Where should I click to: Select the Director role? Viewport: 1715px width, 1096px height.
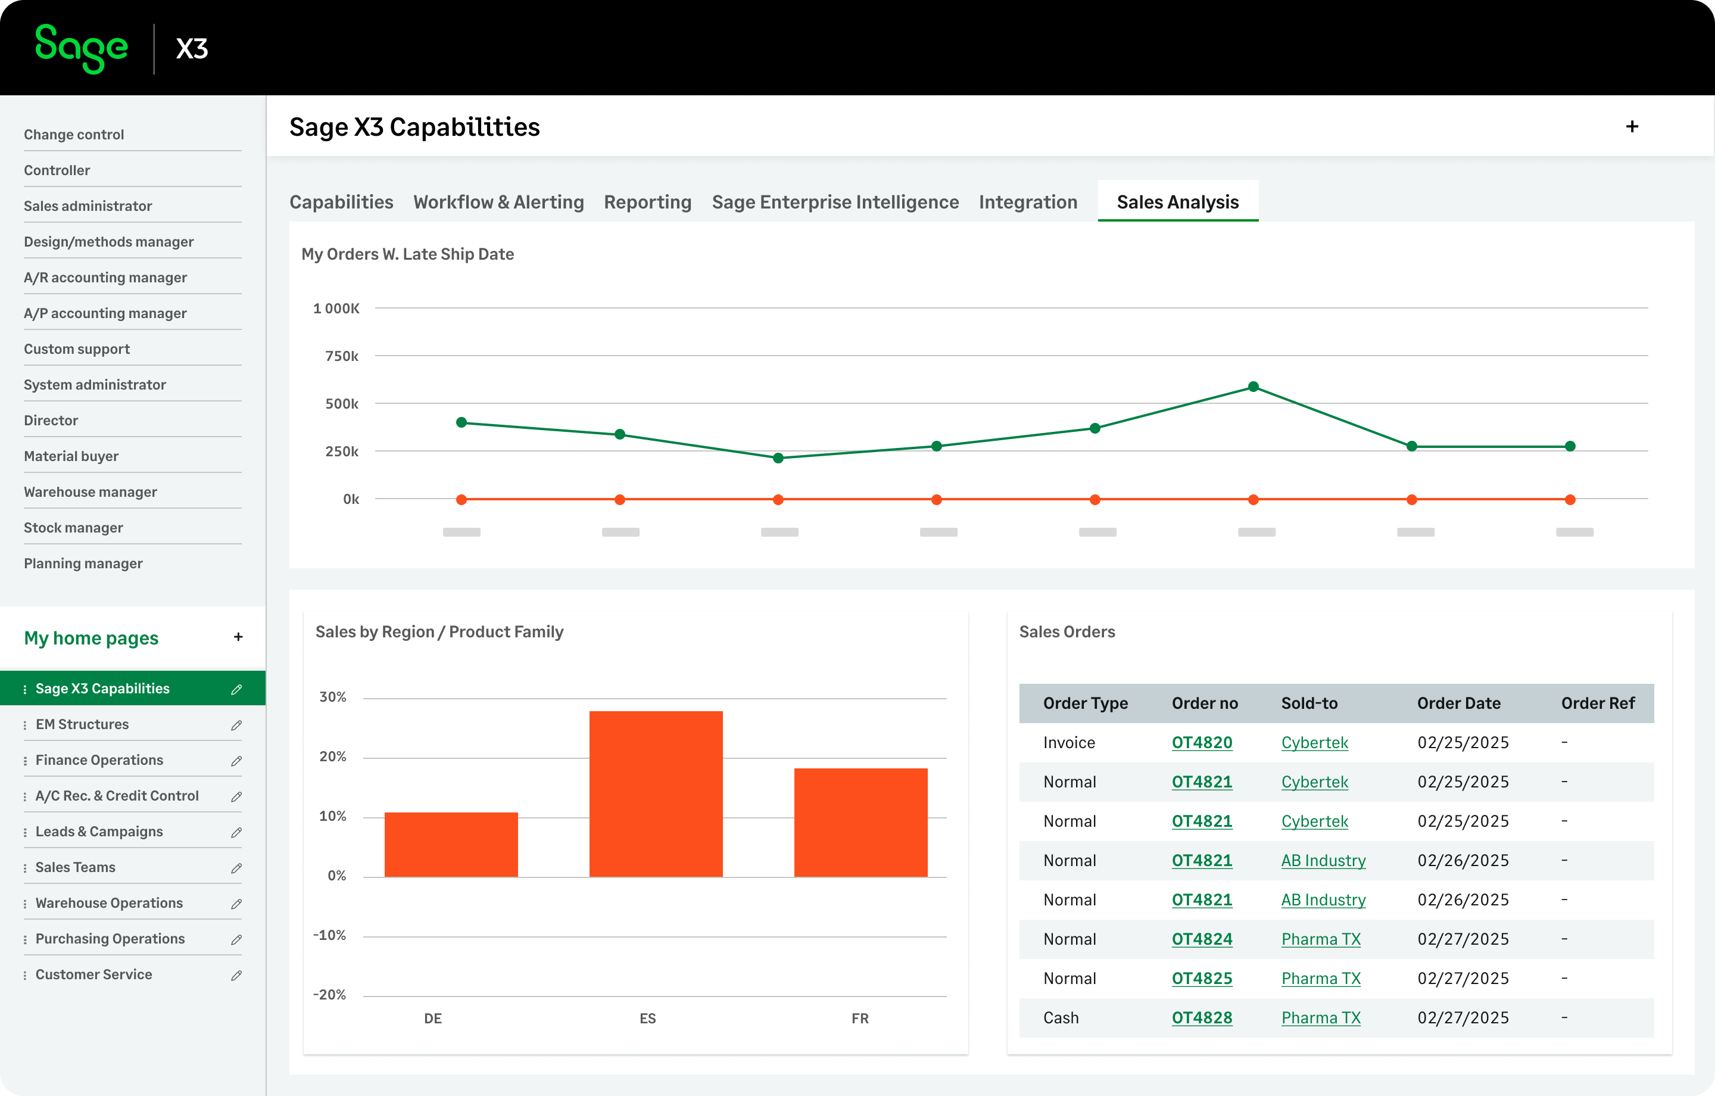[x=51, y=421]
